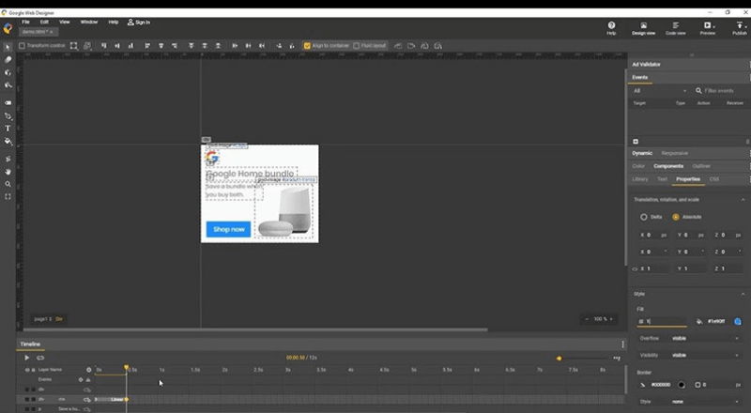751x413 pixels.
Task: Select the Tag tool in left toolbar
Action: coord(8,103)
